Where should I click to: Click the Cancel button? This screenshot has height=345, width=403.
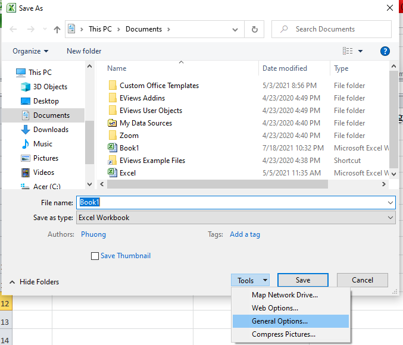[x=362, y=280]
